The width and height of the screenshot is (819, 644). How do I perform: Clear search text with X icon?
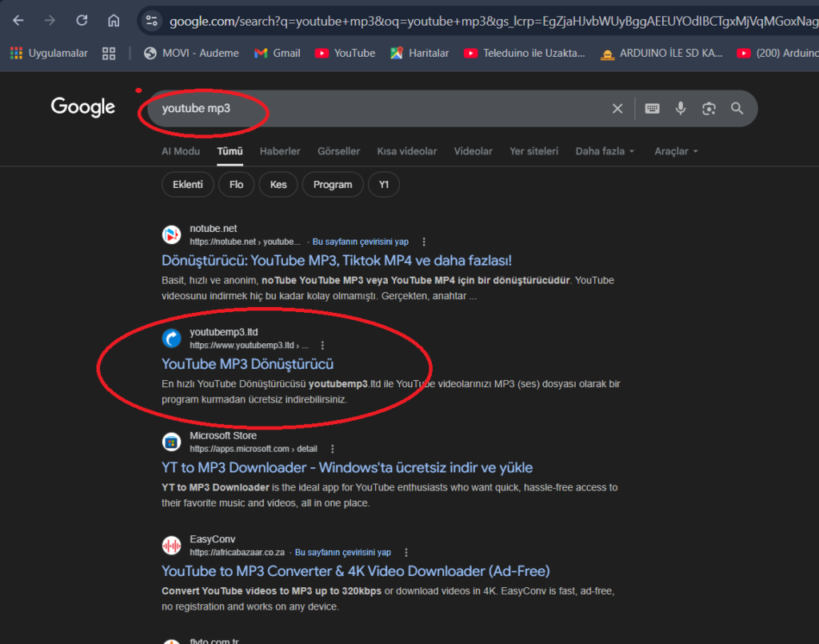[x=617, y=109]
